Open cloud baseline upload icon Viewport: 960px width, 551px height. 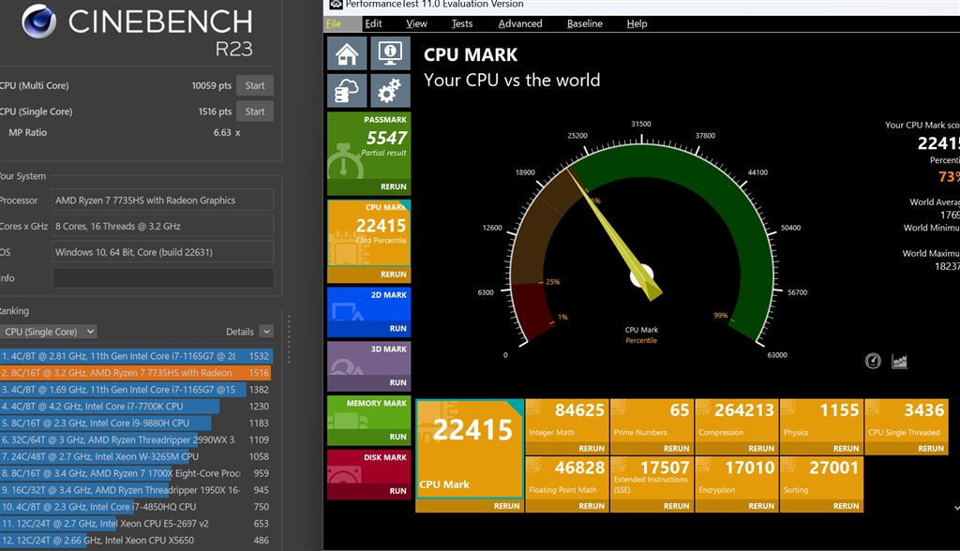tap(347, 91)
